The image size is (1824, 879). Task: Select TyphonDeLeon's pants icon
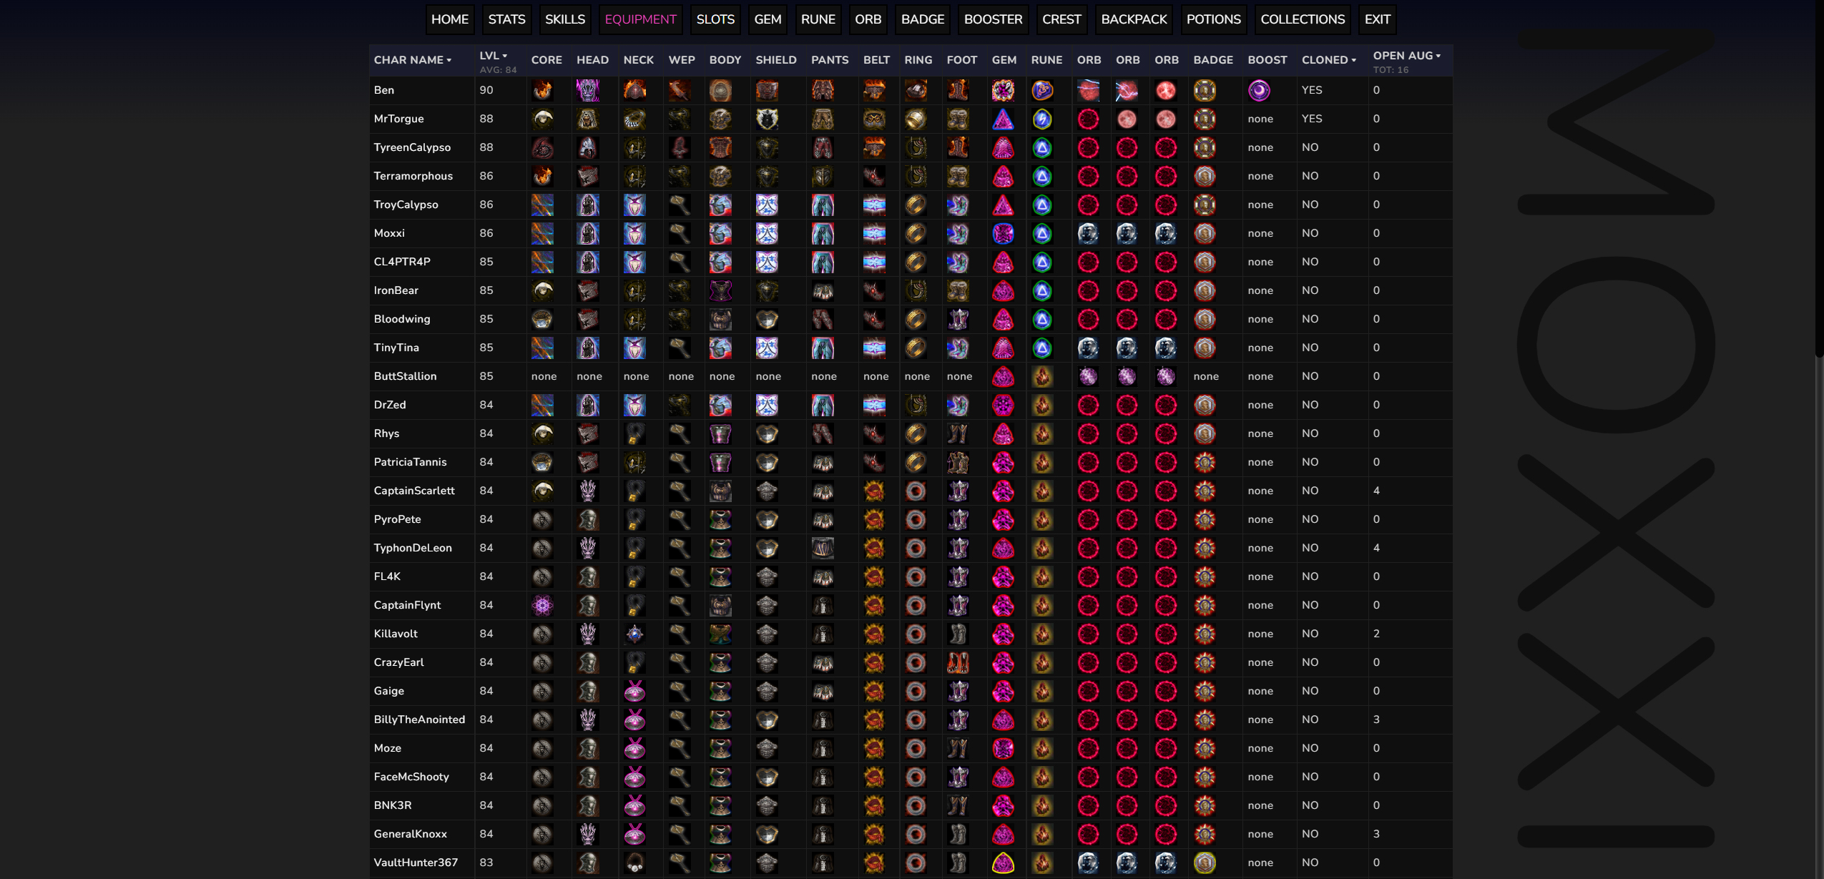tap(823, 548)
